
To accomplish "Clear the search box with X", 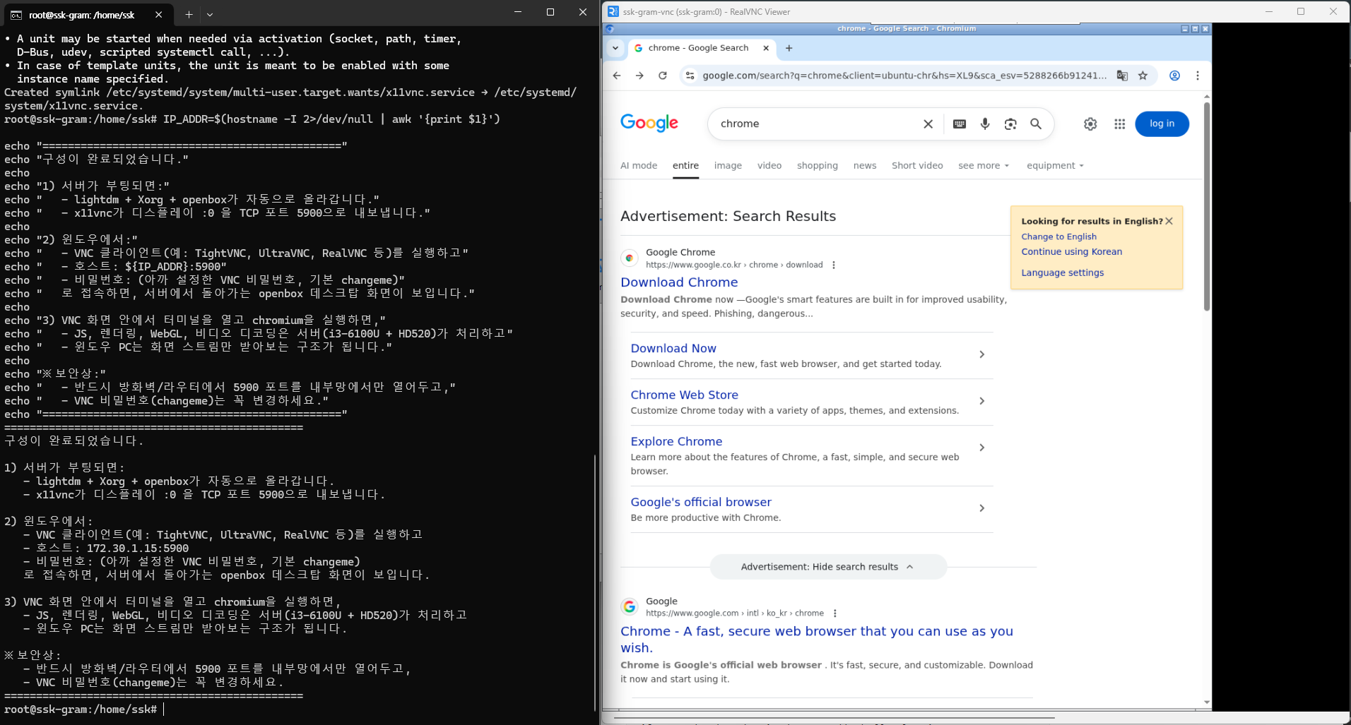I will tap(928, 124).
